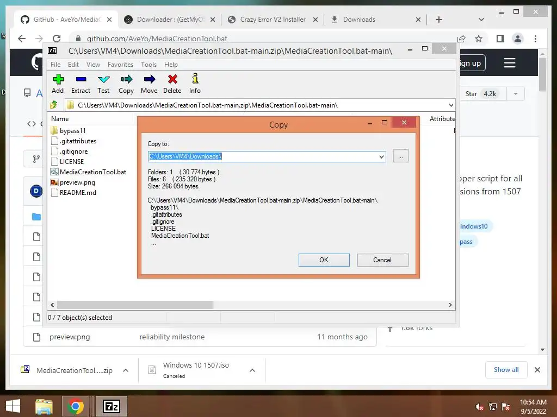Viewport: 557px width, 417px height.
Task: Go up one folder level icon
Action: 54,105
